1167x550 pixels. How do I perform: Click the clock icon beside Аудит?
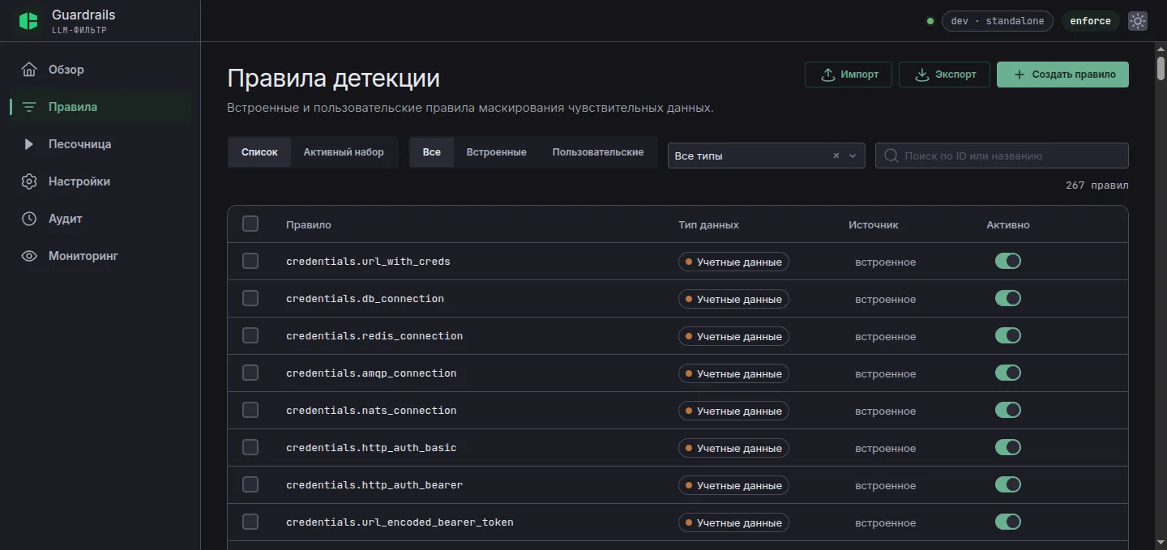(x=29, y=219)
